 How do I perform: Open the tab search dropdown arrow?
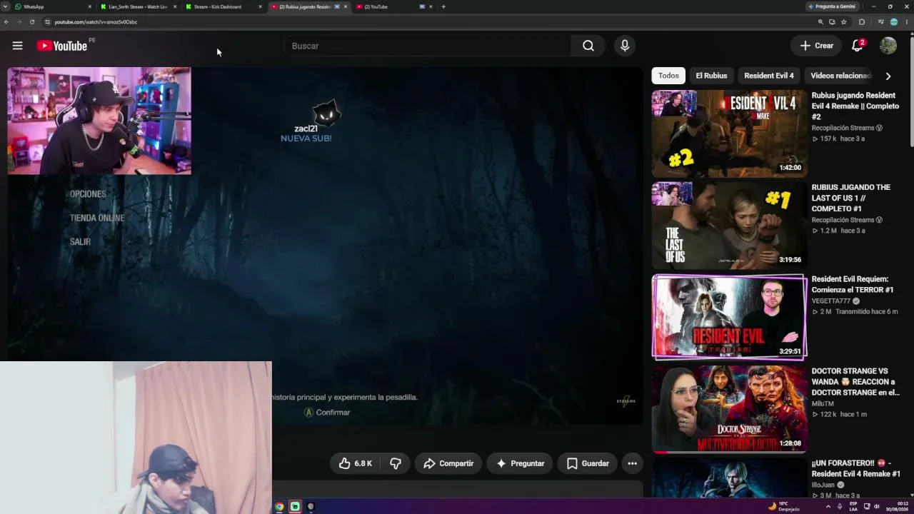point(5,6)
